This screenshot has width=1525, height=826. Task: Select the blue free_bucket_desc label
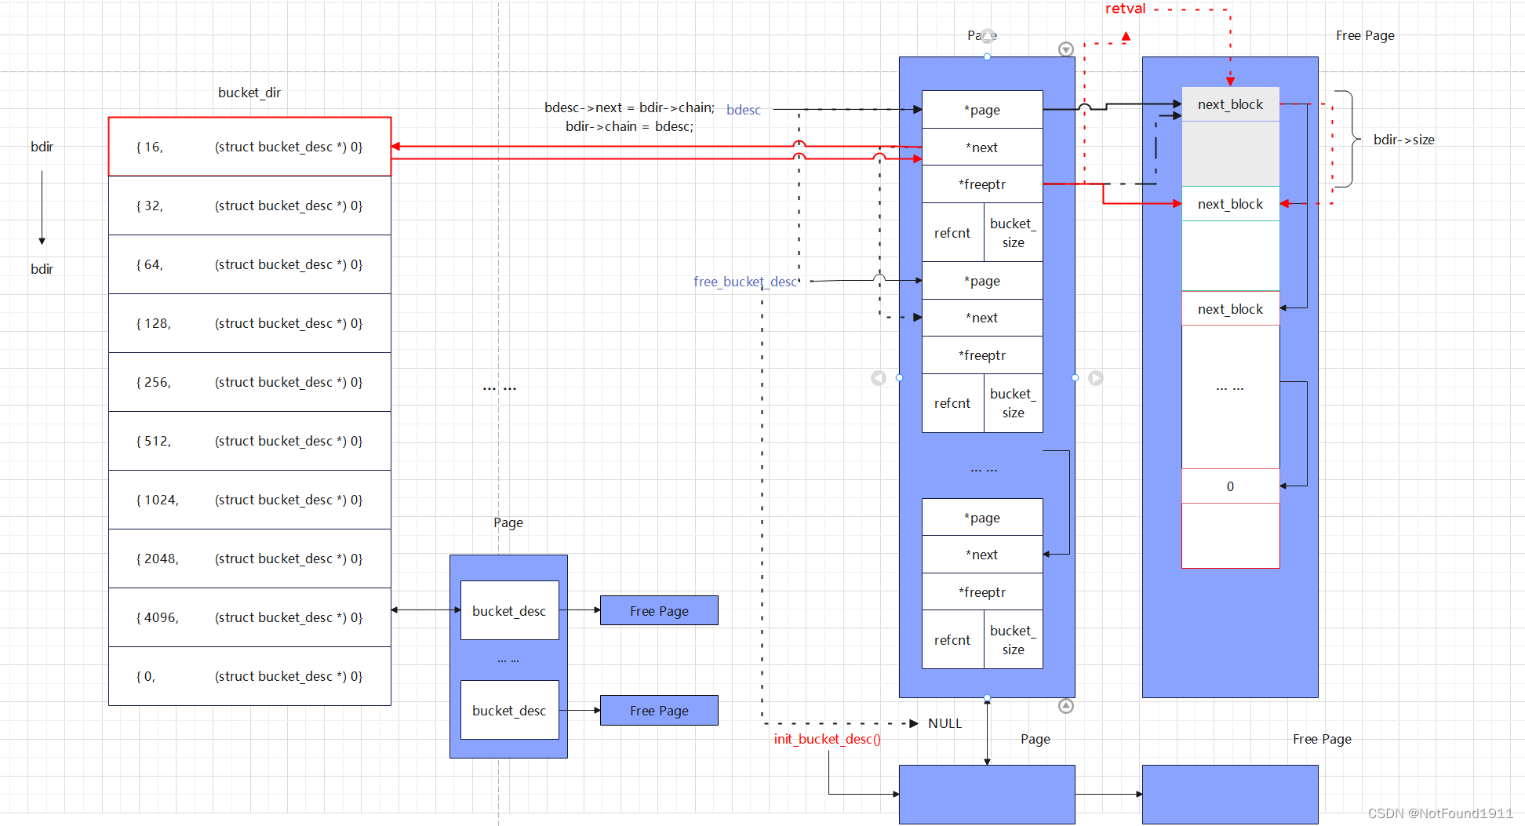point(745,282)
